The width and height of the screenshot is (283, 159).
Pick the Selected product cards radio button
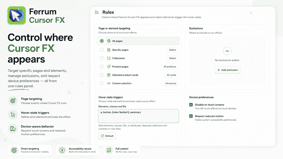coord(102,75)
